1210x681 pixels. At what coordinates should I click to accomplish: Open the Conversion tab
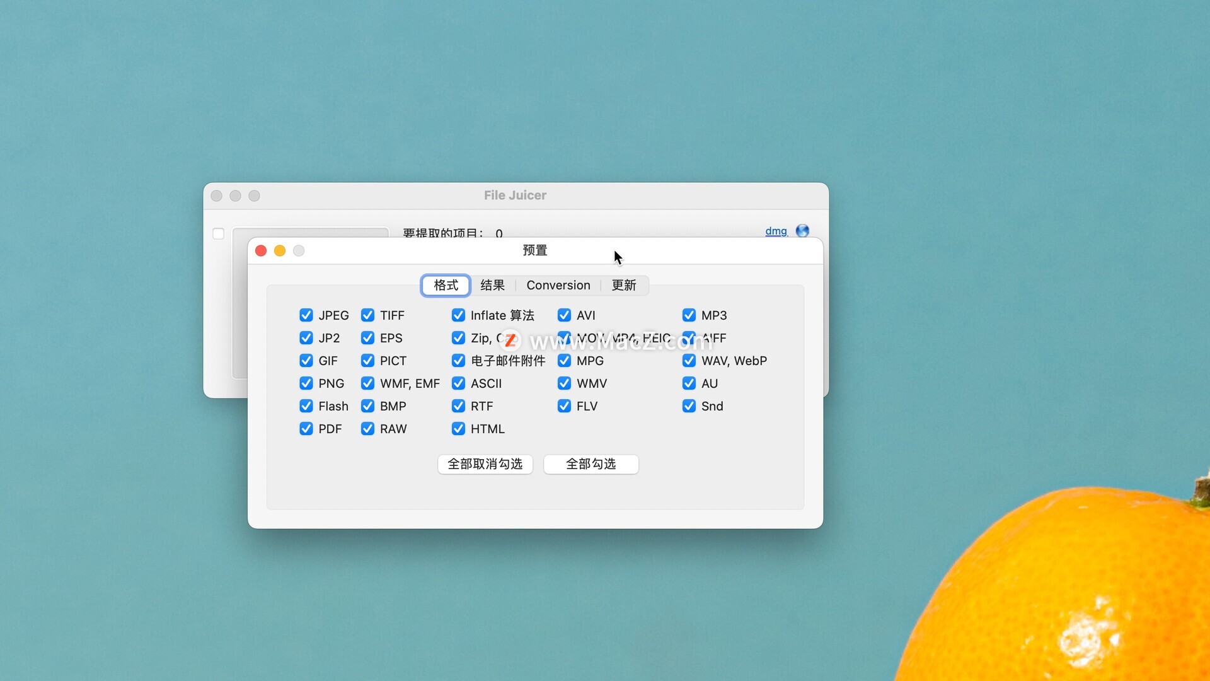[558, 286]
